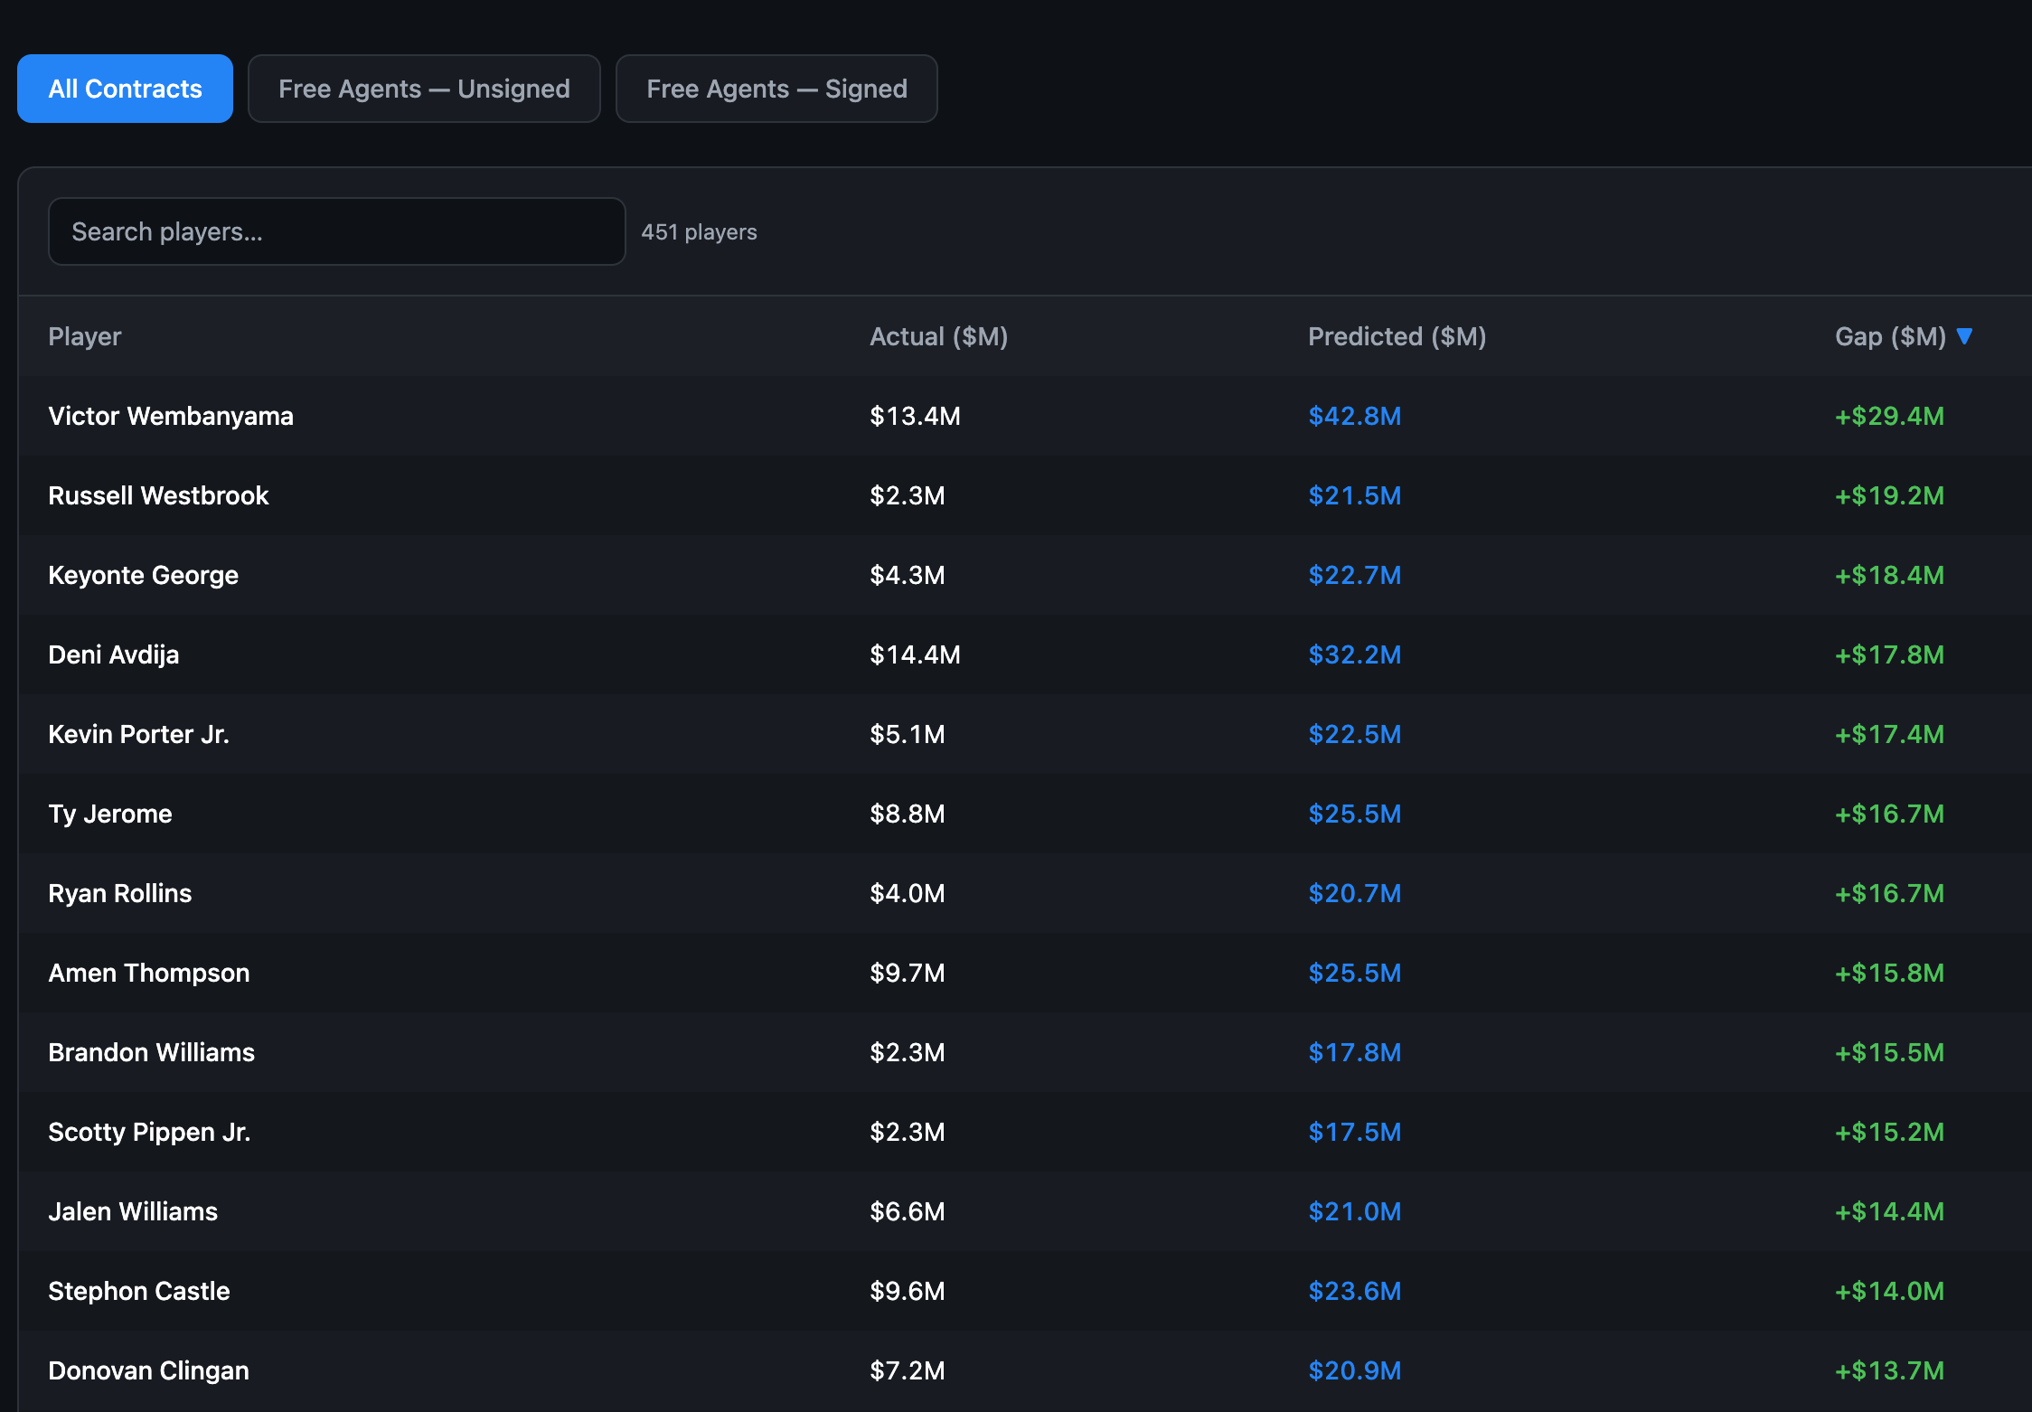Select the Amen Thompson player name
Image resolution: width=2032 pixels, height=1412 pixels.
(148, 973)
